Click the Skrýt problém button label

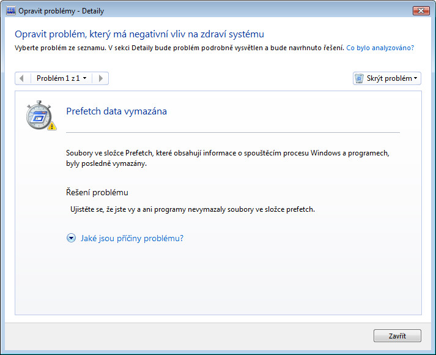tap(390, 78)
